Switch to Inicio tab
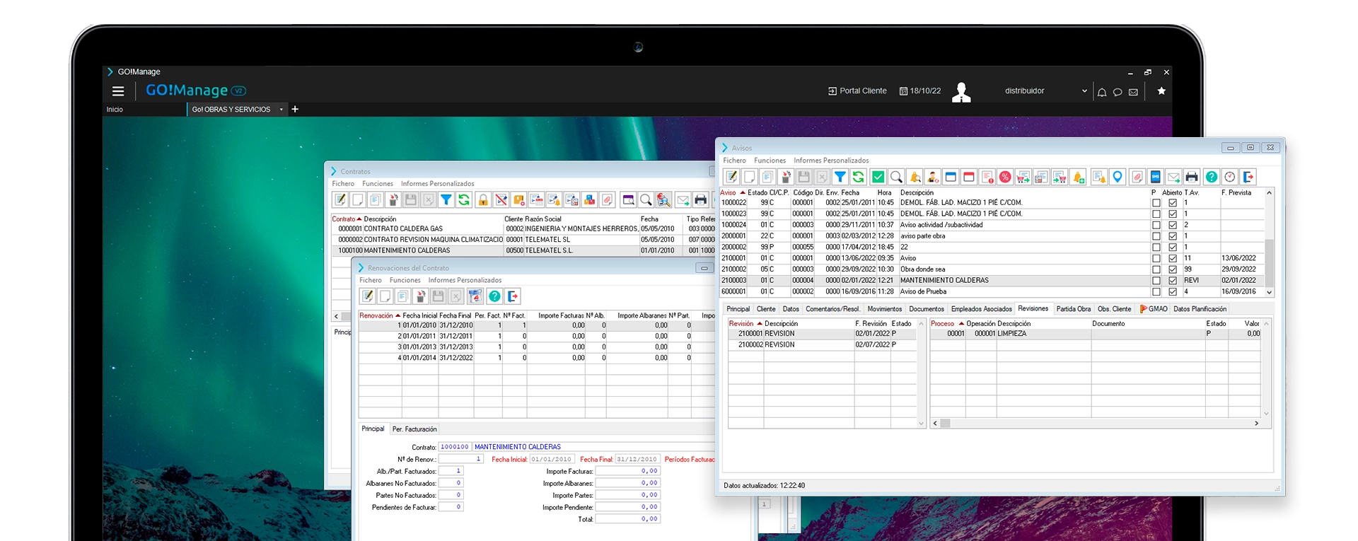Viewport: 1358px width, 541px height. click(115, 110)
